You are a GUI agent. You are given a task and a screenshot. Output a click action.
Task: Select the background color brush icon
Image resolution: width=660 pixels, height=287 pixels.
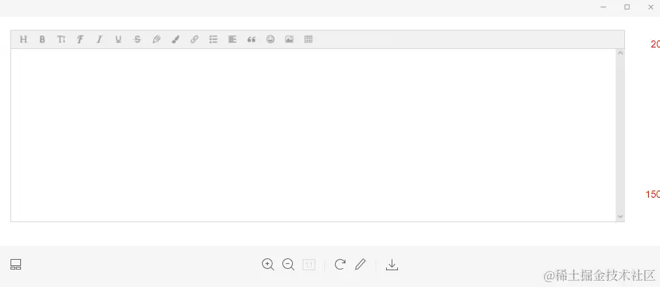coord(176,39)
